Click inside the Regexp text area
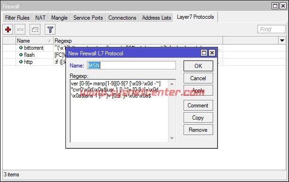This screenshot has width=289, height=182. 119,111
